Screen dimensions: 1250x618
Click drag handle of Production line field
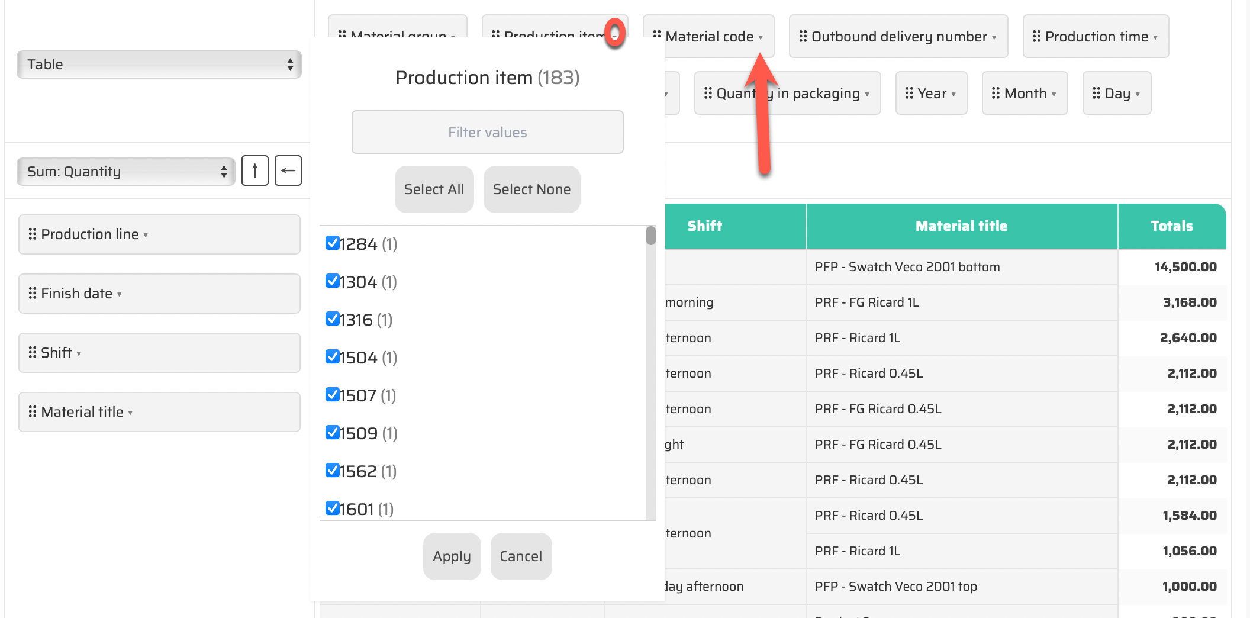[33, 234]
